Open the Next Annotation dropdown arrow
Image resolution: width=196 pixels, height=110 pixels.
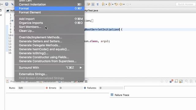pyautogui.click(x=106, y=4)
